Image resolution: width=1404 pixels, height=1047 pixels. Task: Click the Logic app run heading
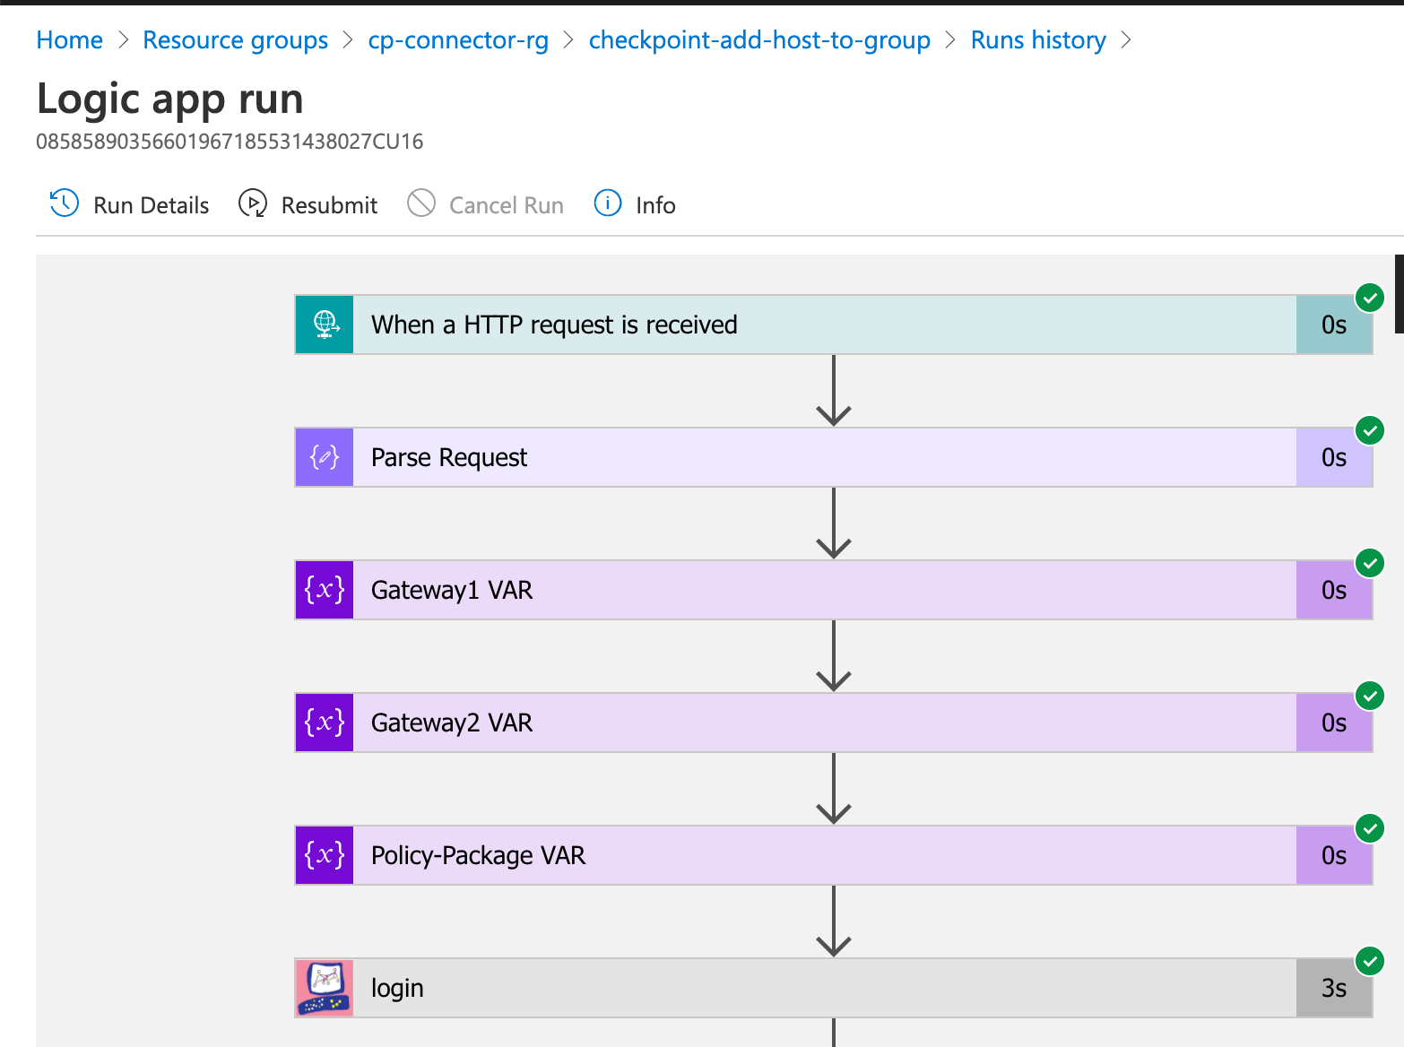tap(169, 99)
